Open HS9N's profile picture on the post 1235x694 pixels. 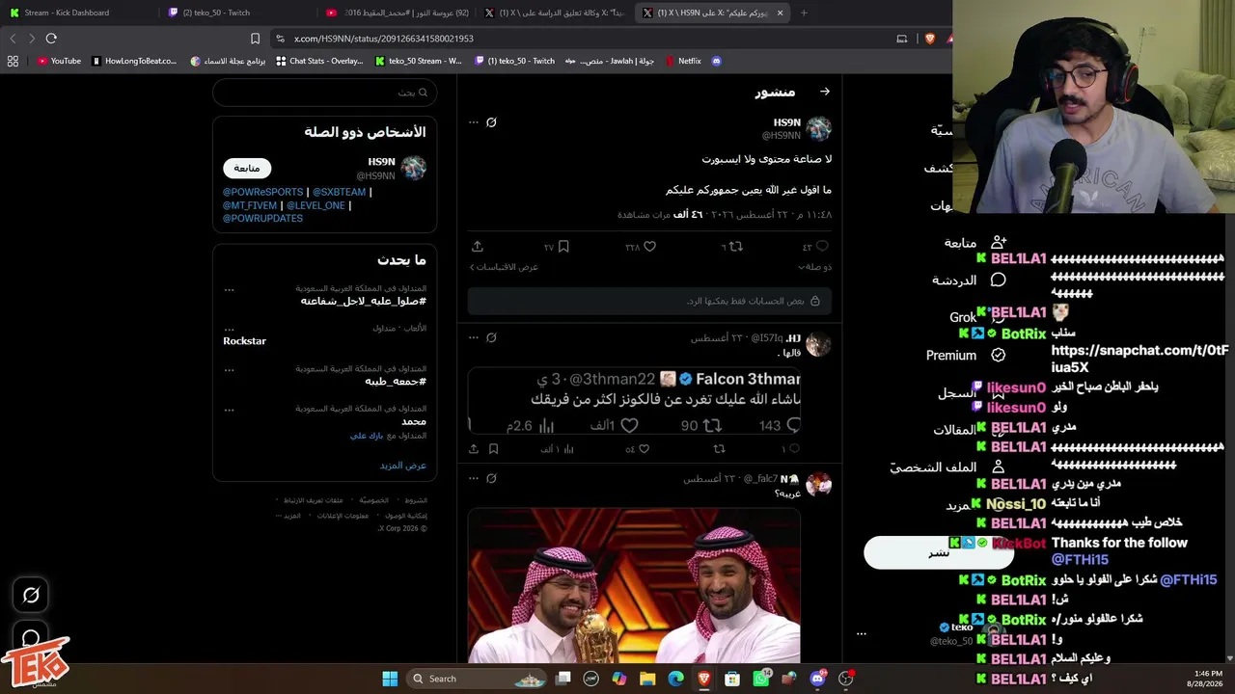click(x=818, y=129)
